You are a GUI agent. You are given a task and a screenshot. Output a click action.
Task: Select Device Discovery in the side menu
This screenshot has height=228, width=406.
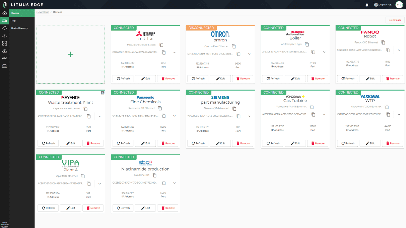point(19,28)
